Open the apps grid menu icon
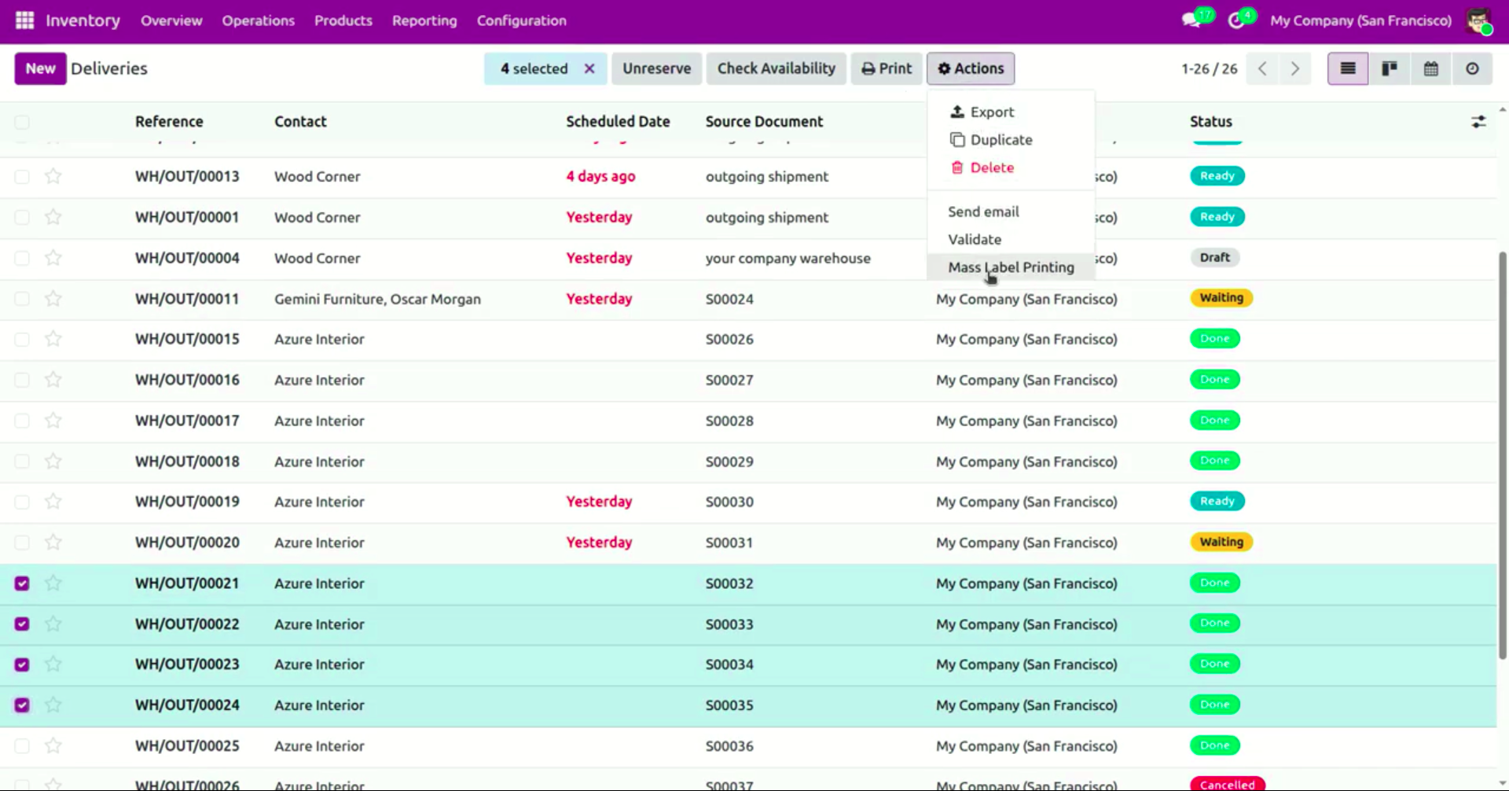The image size is (1509, 791). [24, 20]
